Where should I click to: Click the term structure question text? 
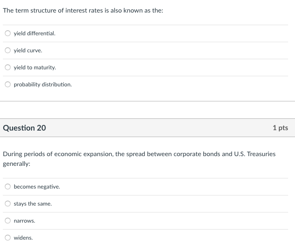click(x=83, y=11)
